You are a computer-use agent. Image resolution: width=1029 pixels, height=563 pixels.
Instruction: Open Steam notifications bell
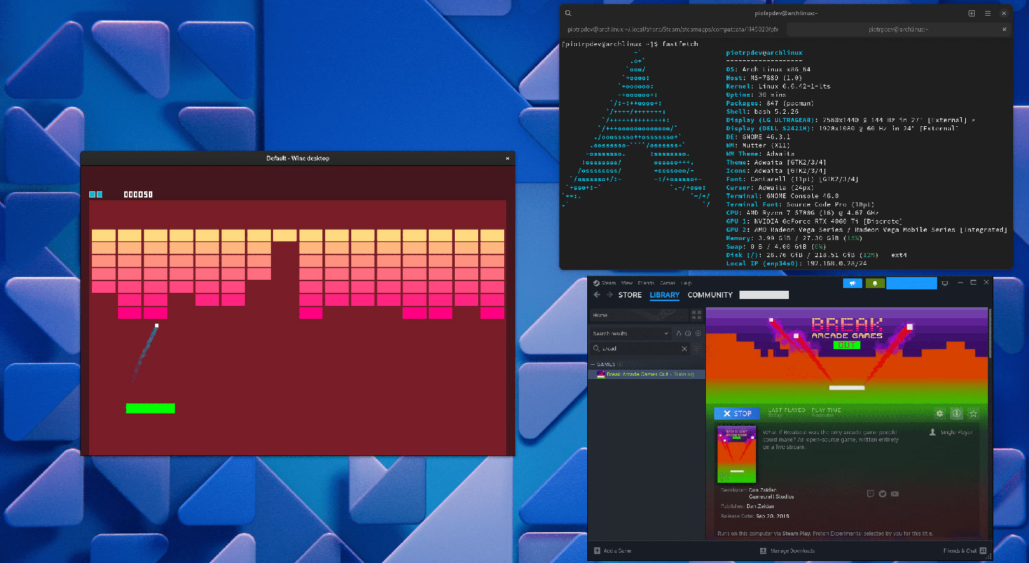coord(875,283)
